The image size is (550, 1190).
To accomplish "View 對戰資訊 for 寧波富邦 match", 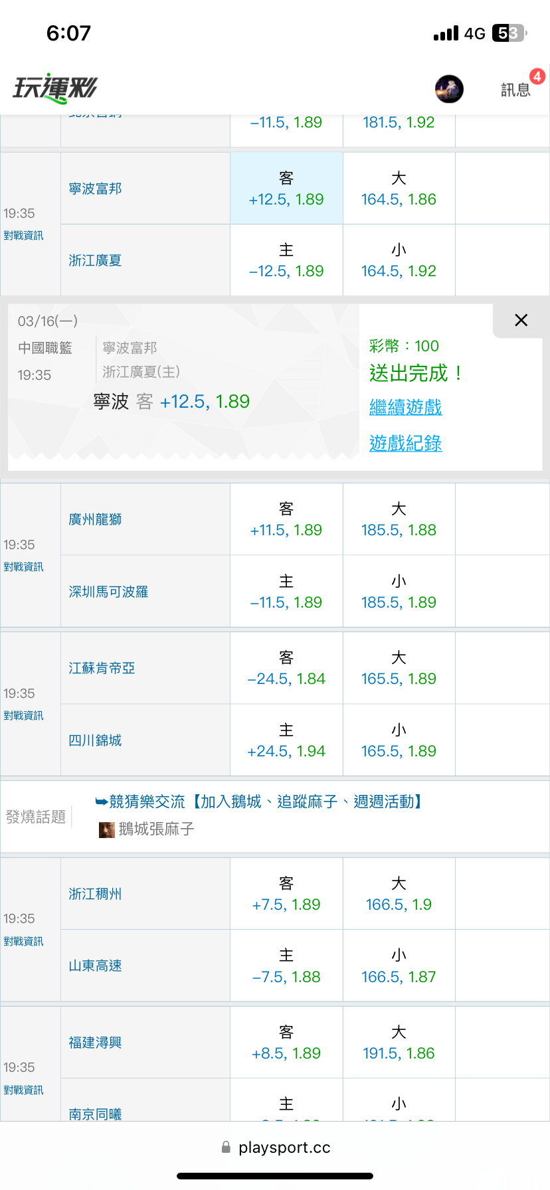I will 23,236.
